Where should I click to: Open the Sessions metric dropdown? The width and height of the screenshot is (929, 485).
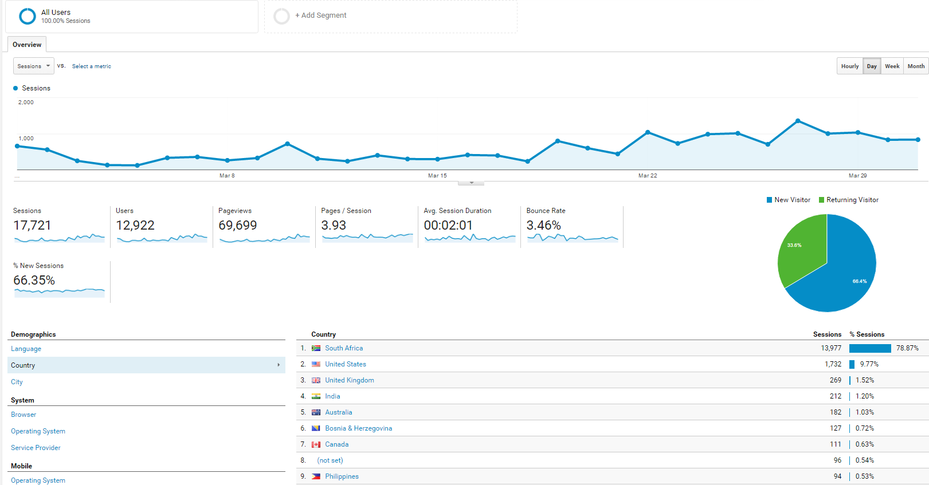(x=33, y=66)
